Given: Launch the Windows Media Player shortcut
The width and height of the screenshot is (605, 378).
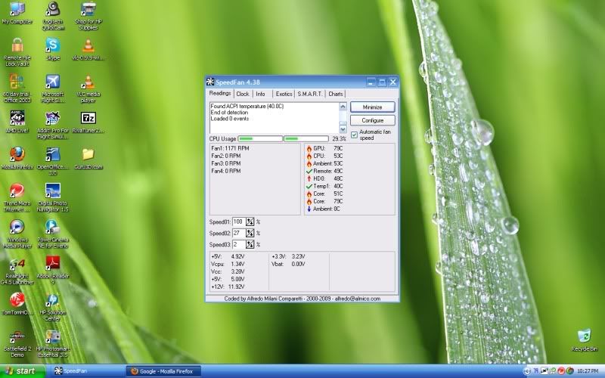Looking at the screenshot, I should click(17, 234).
